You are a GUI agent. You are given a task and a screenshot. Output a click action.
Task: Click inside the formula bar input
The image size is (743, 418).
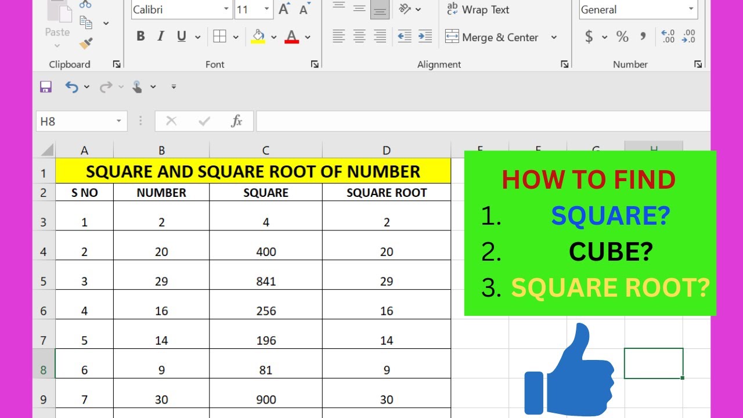click(483, 121)
